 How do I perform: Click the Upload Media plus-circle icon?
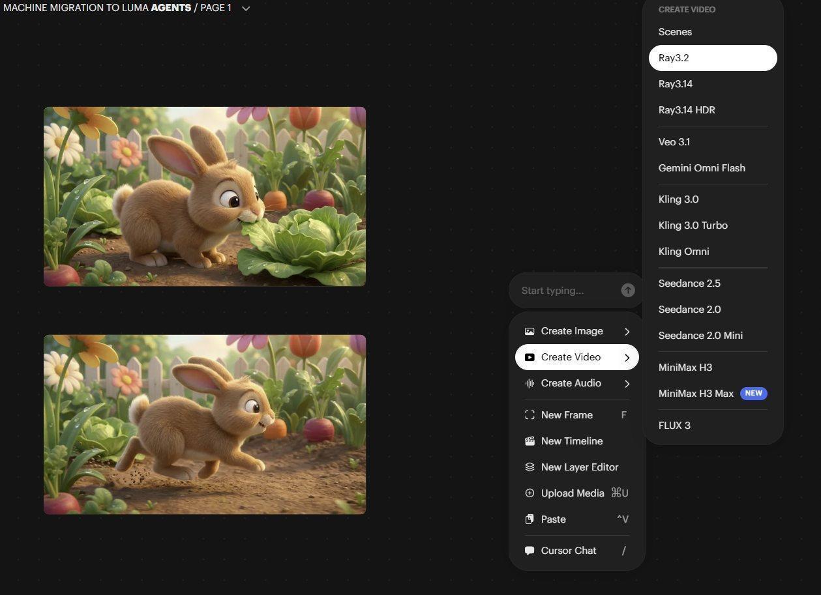point(530,493)
